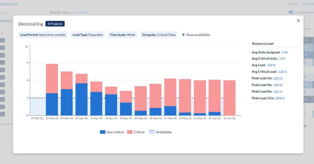The height and width of the screenshot is (164, 314).
Task: Click Avg Units Assigned value 5.66
Action: tap(284, 52)
